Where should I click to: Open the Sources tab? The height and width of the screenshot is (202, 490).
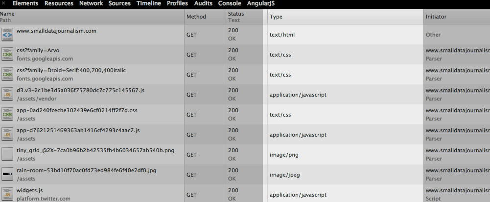pyautogui.click(x=119, y=3)
